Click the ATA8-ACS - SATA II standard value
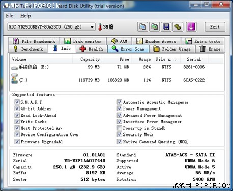Screen dimensions: 233x191 coord(190,155)
